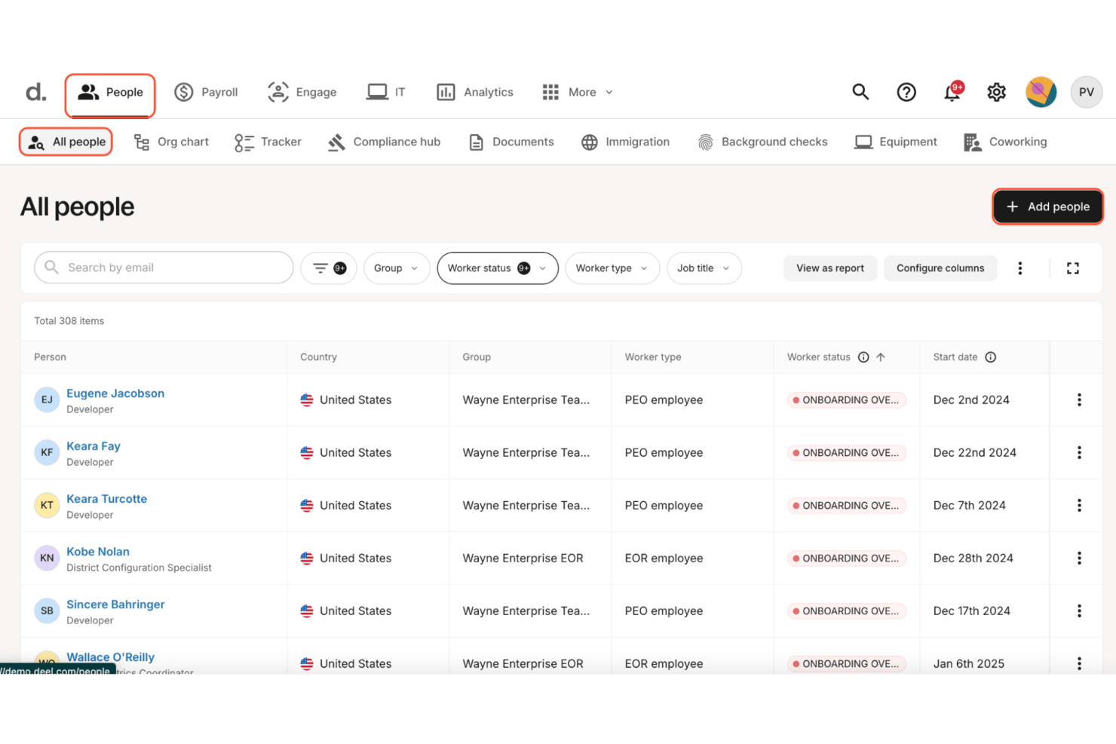
Task: Expand the Worker type filter dropdown
Action: [x=612, y=268]
